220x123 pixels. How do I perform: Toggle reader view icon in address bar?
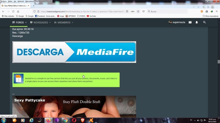127,11
